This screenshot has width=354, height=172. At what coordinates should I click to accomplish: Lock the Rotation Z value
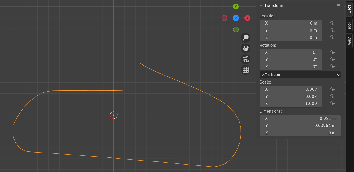pyautogui.click(x=333, y=67)
